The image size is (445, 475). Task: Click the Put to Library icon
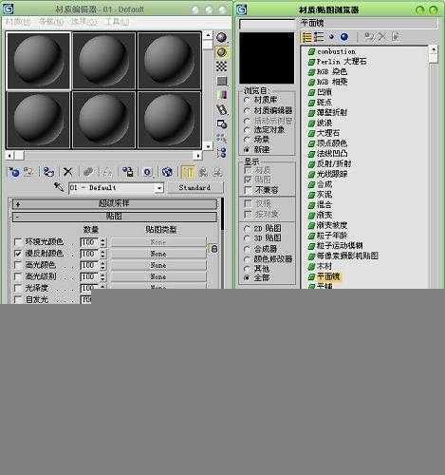point(128,172)
